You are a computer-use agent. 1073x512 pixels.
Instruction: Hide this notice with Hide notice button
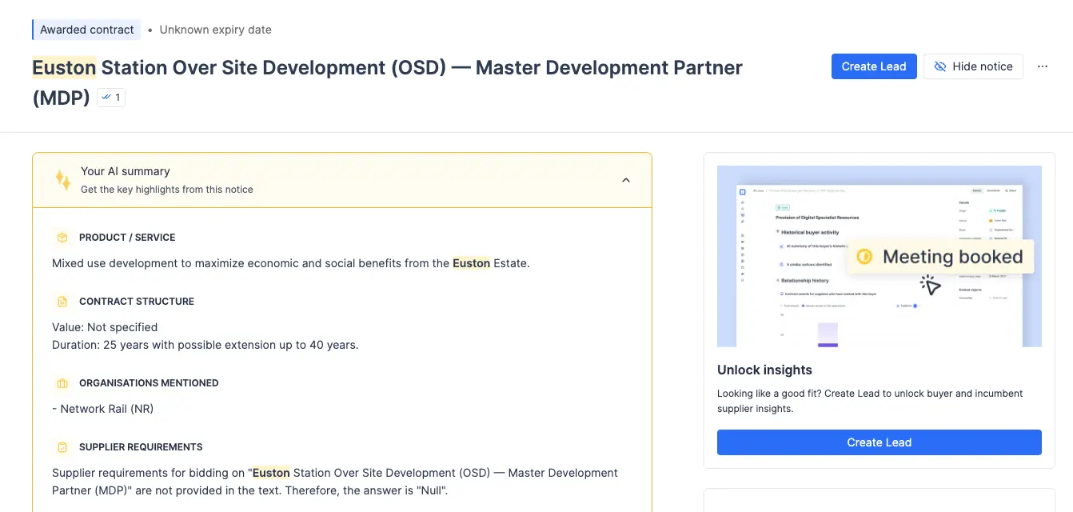point(974,66)
